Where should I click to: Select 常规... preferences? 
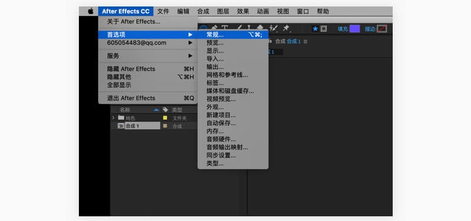[x=233, y=35]
